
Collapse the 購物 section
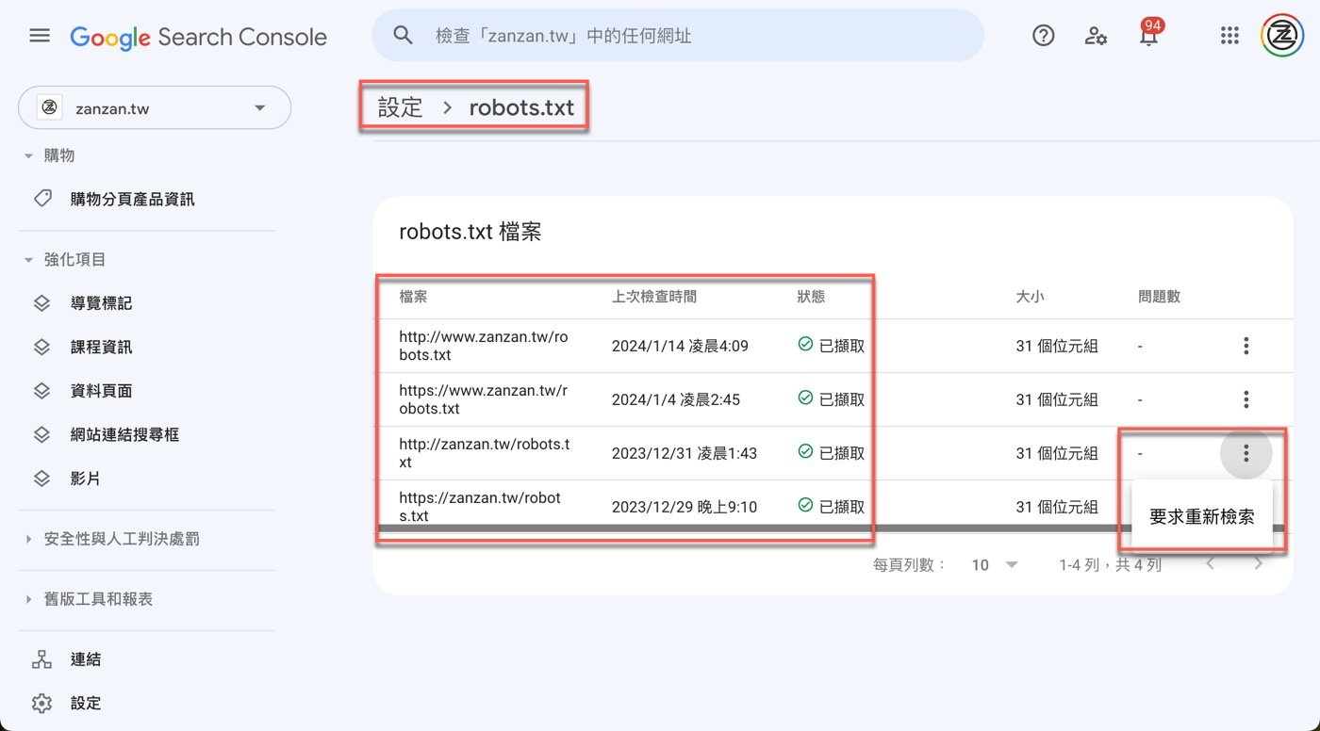[x=28, y=155]
